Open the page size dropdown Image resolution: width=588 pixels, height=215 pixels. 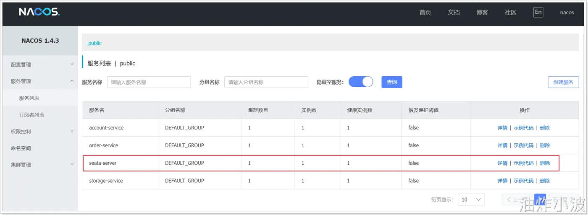(471, 199)
